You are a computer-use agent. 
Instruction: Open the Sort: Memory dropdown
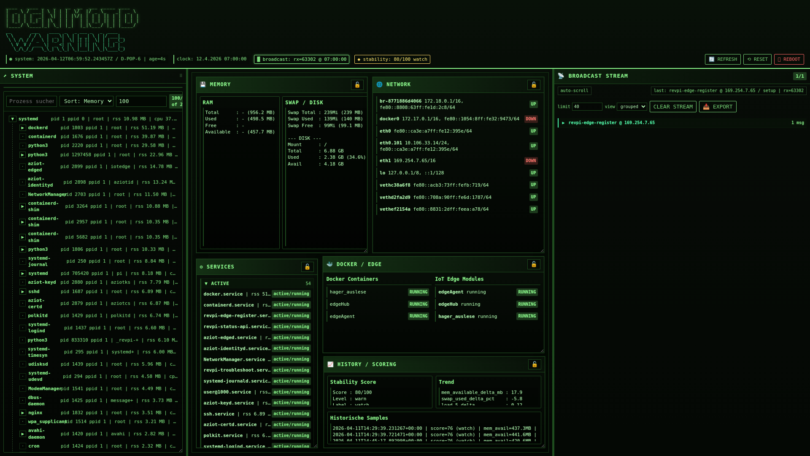point(86,101)
